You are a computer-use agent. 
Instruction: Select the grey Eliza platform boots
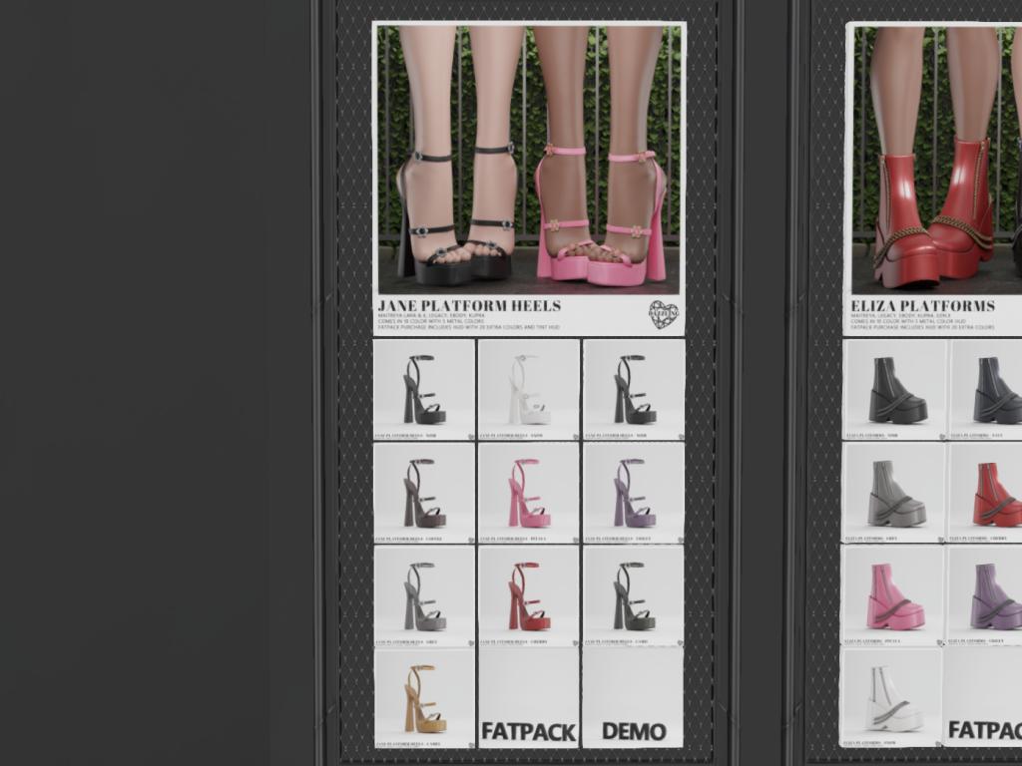tap(894, 492)
